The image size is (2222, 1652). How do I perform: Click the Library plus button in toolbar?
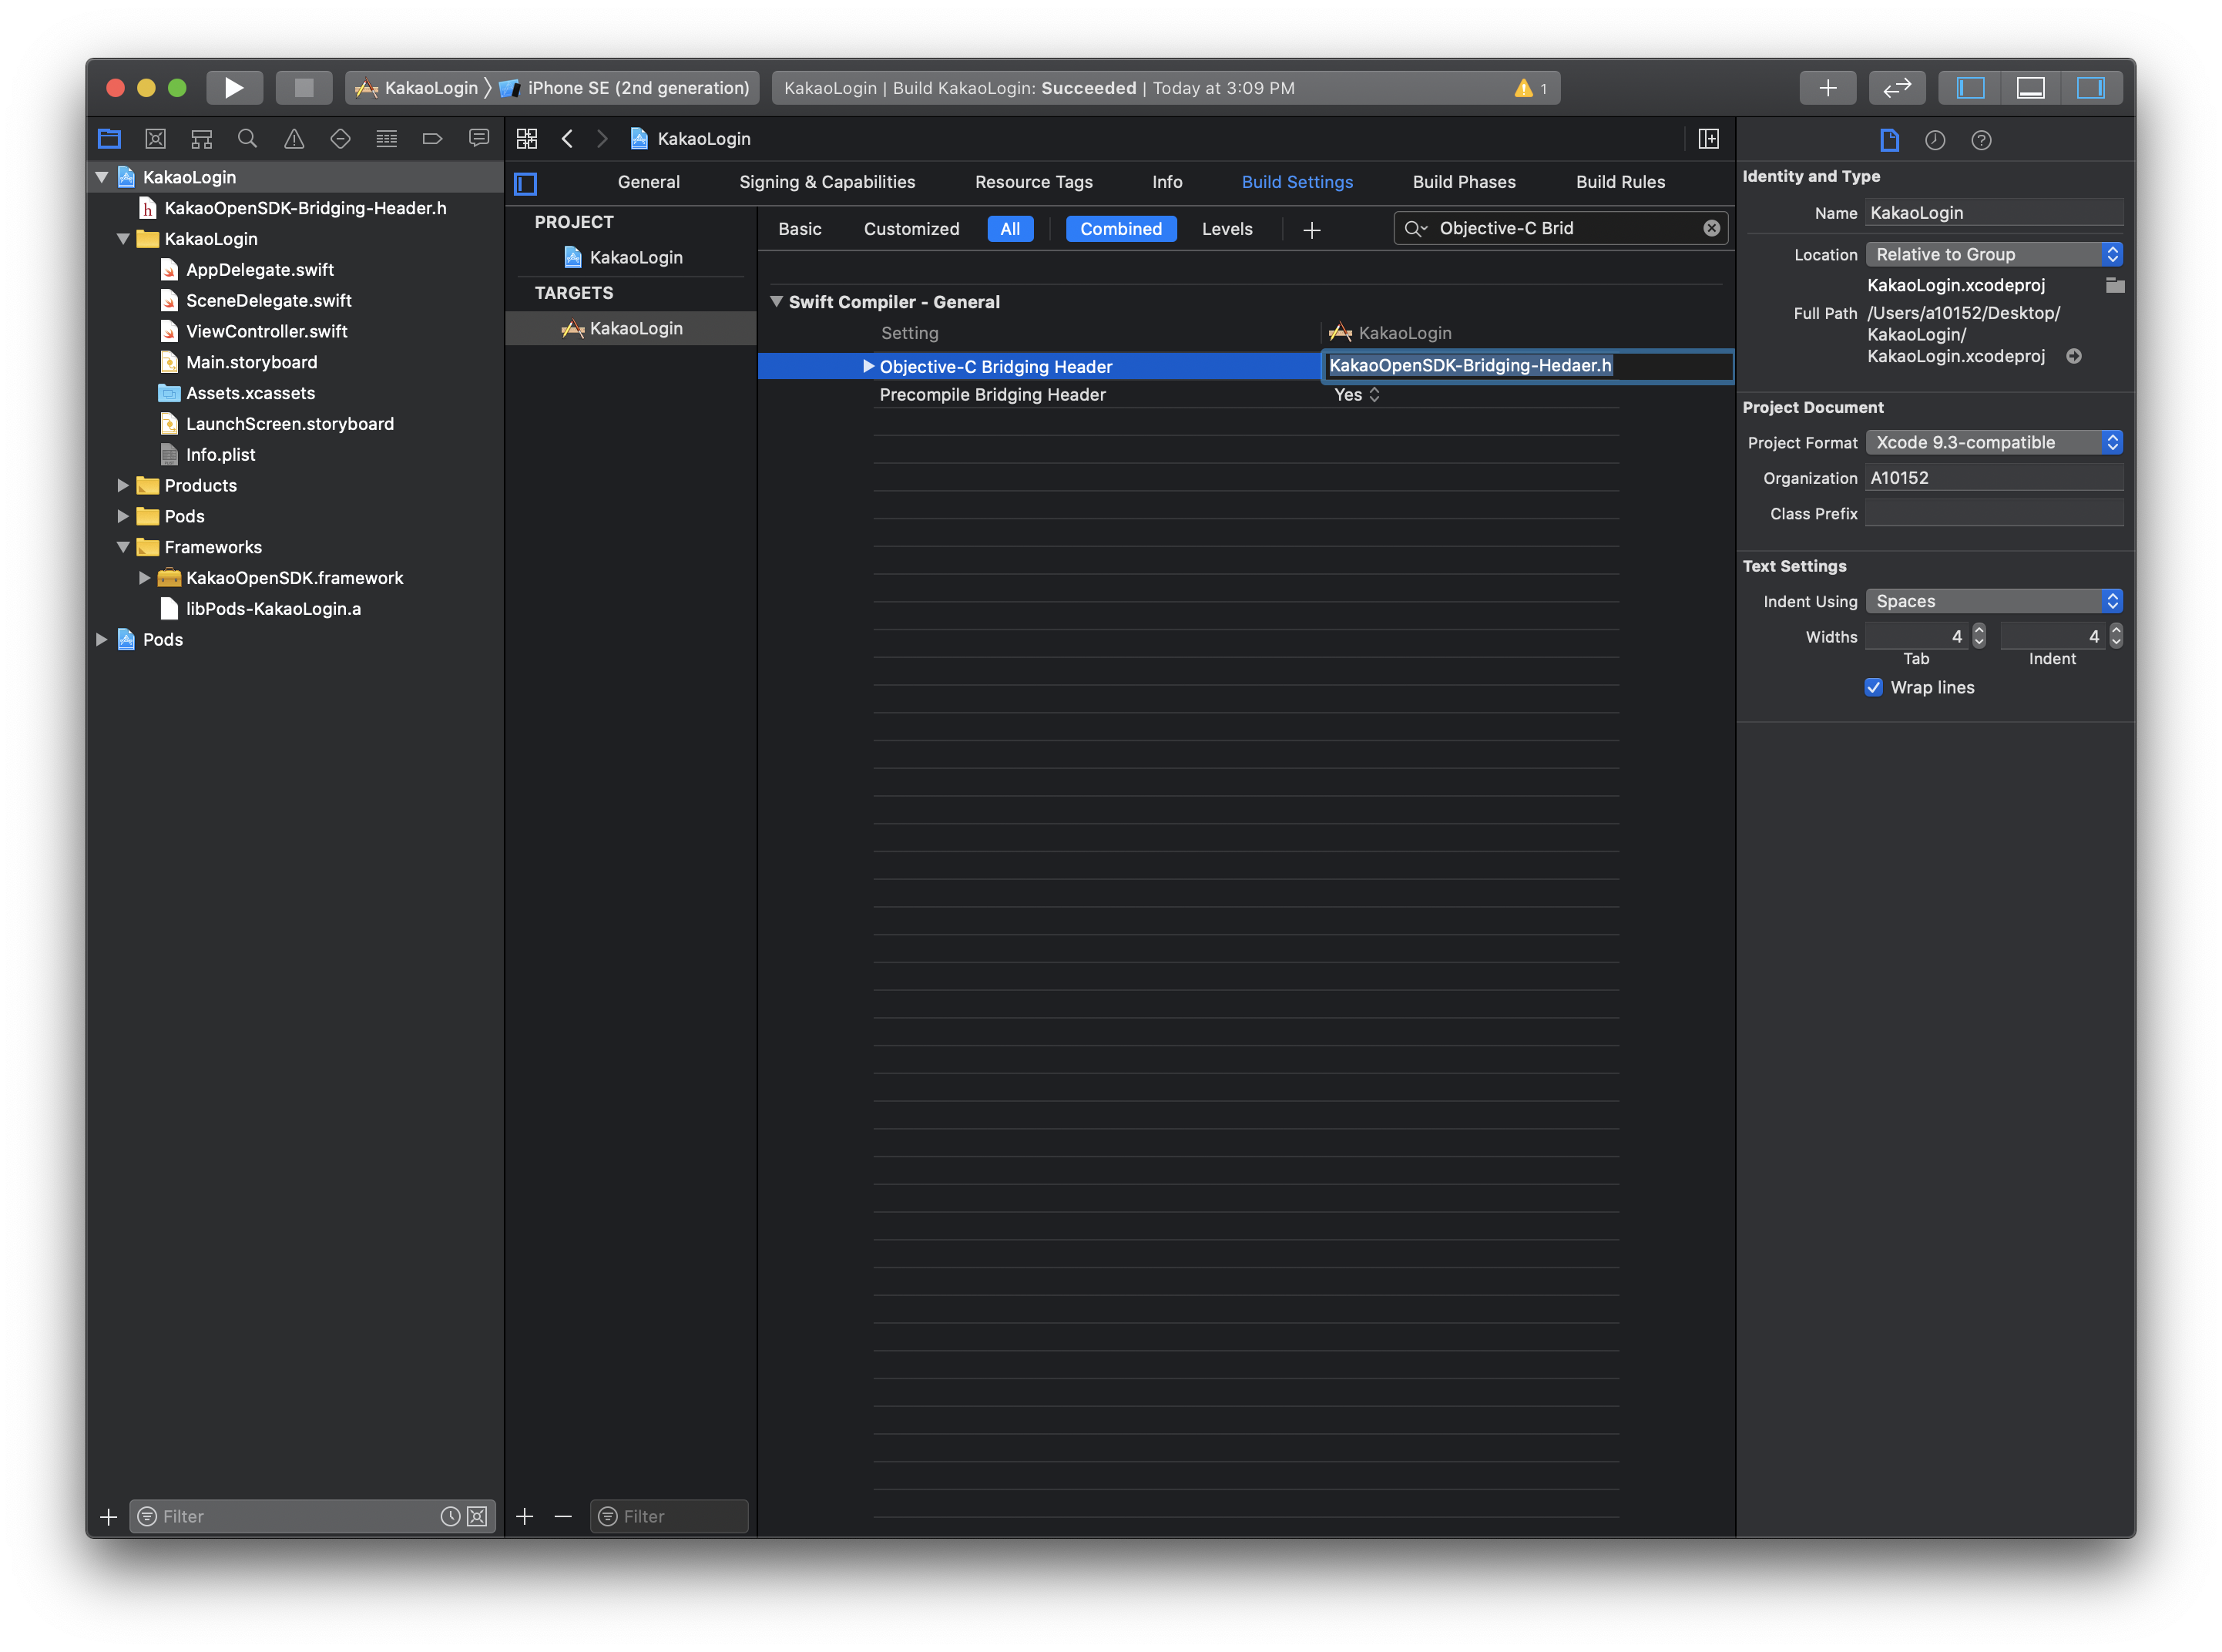(1827, 88)
